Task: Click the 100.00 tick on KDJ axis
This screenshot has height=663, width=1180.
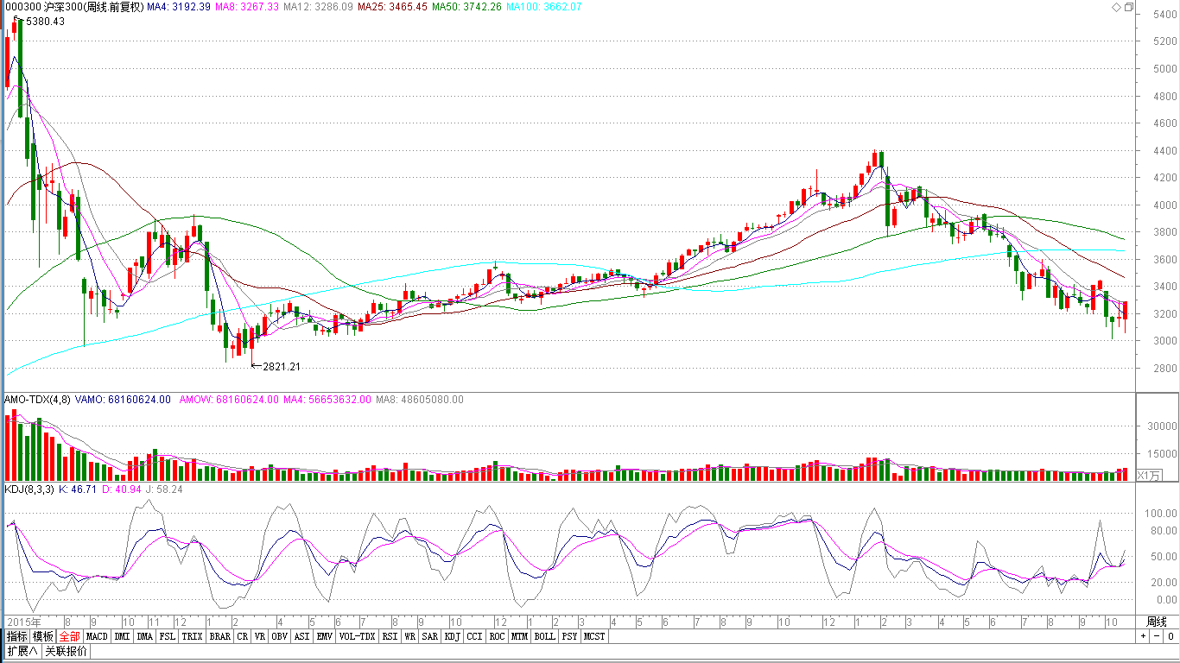Action: pyautogui.click(x=1160, y=513)
